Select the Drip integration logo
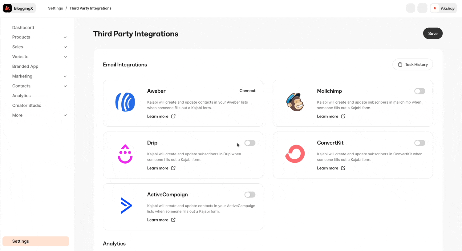 (x=125, y=153)
